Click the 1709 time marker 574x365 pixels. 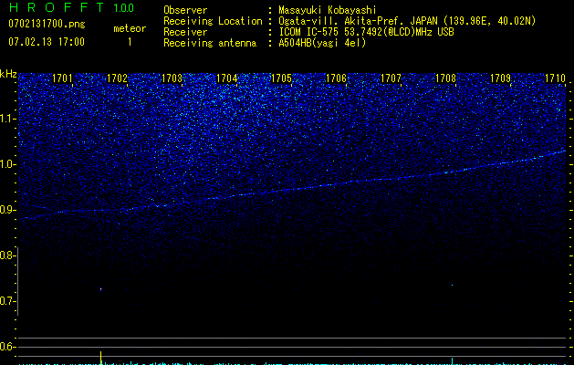(500, 78)
